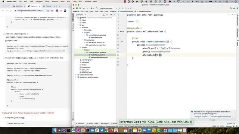Expand the .mvn folder in project tree
Viewport: 239px width, 134px height.
pos(78,23)
